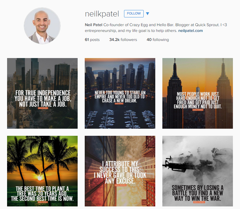Click the orange Neil Patel tag on independence post

point(43,108)
